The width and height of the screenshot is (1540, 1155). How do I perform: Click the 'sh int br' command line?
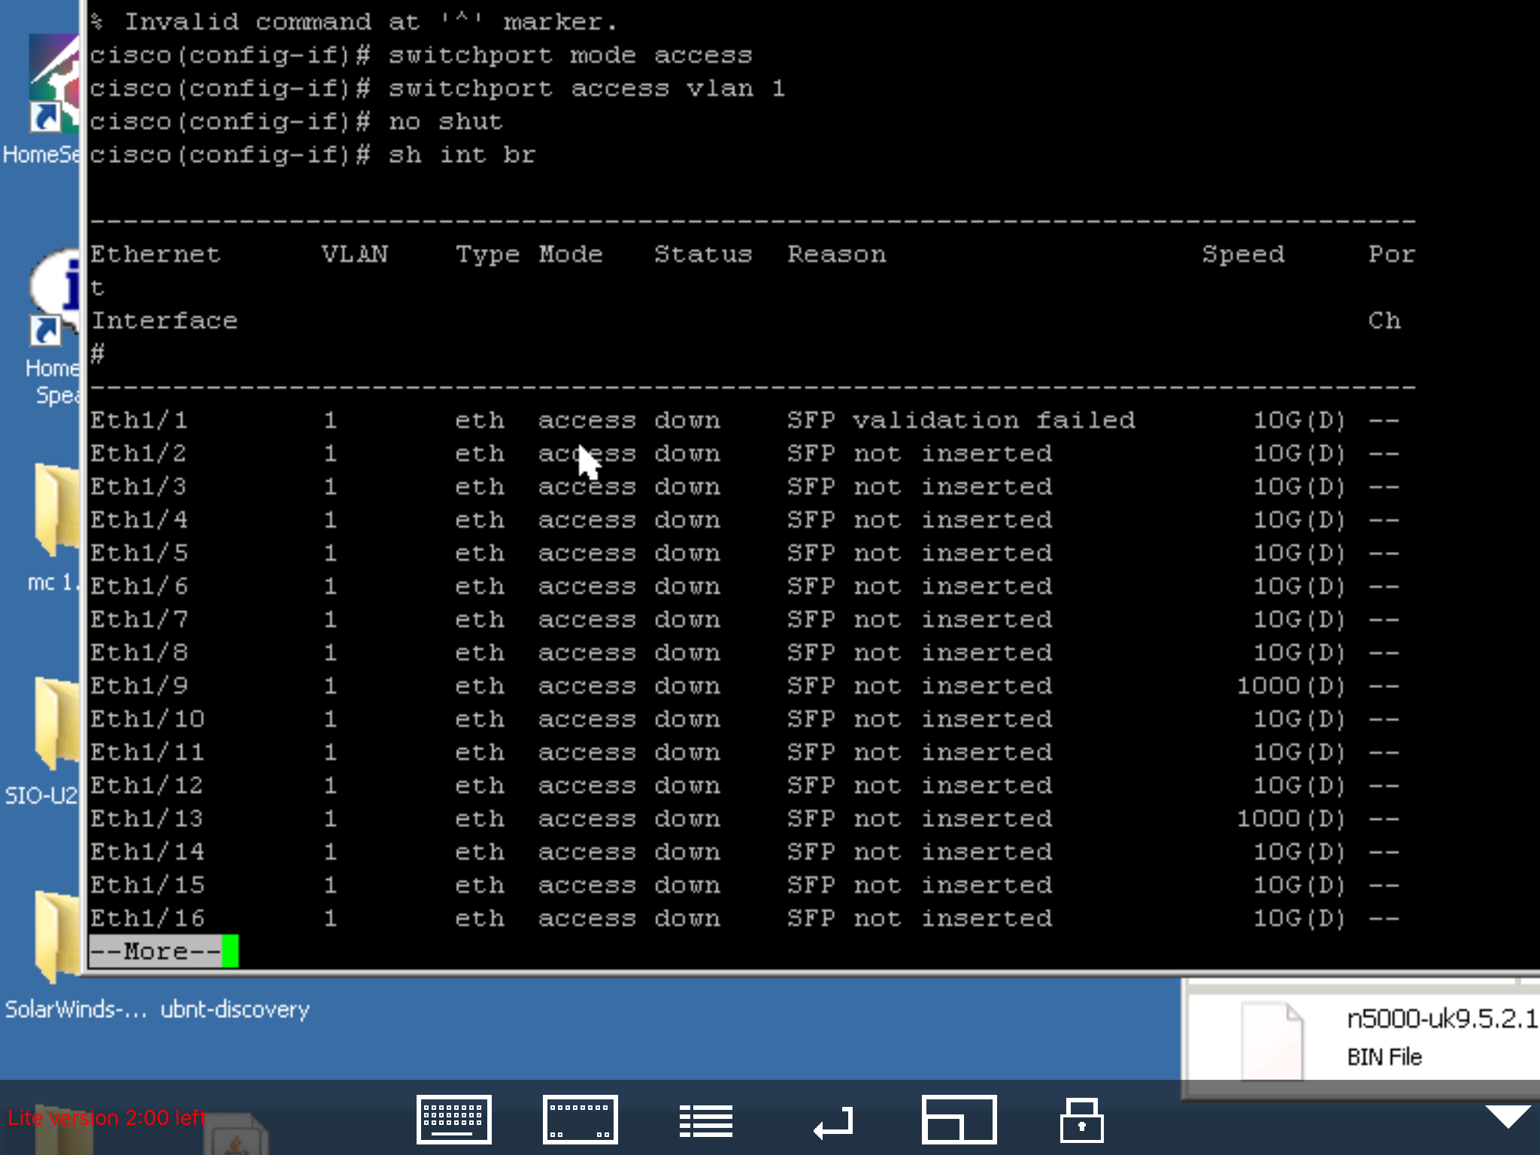462,155
